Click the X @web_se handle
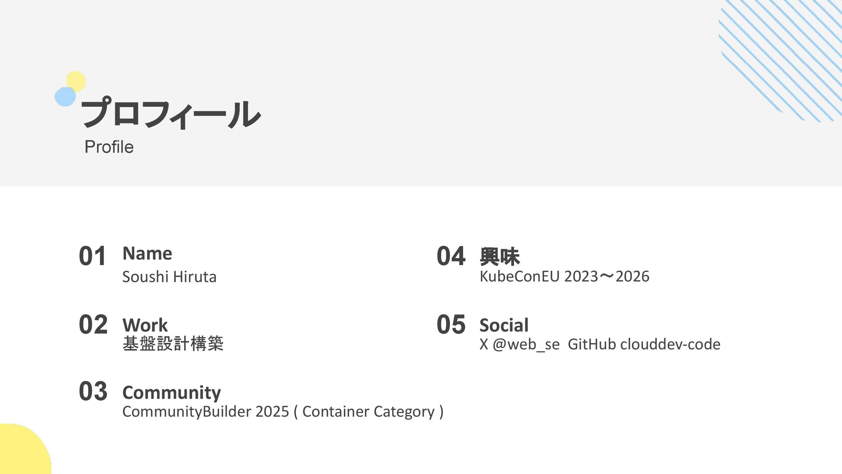 (519, 345)
